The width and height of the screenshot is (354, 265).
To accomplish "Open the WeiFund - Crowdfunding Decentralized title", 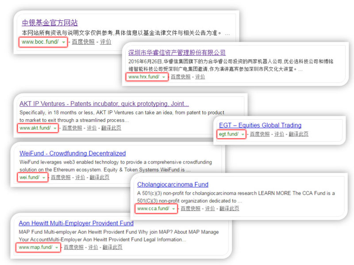I will pos(73,153).
